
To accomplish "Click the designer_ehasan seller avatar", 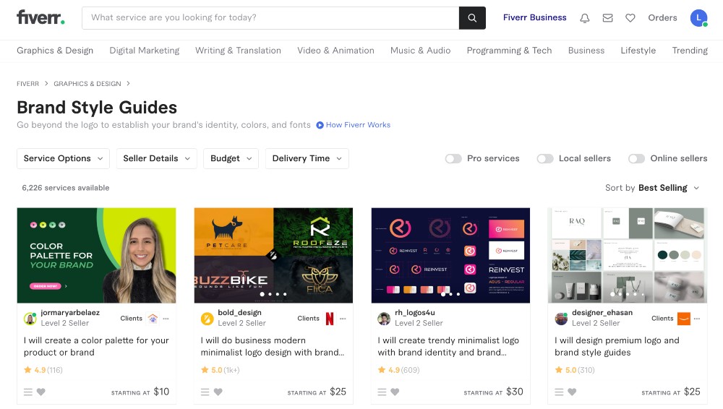I will [561, 318].
